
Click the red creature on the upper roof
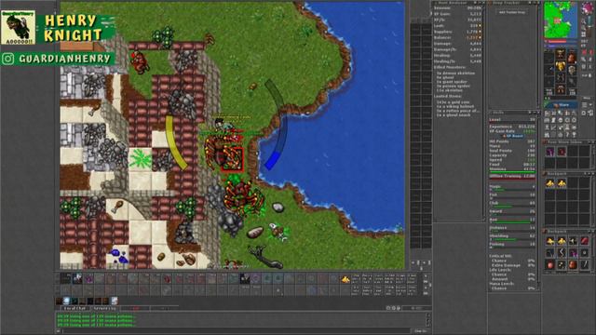click(140, 62)
